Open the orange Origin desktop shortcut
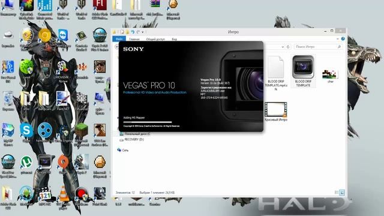 [x=63, y=162]
